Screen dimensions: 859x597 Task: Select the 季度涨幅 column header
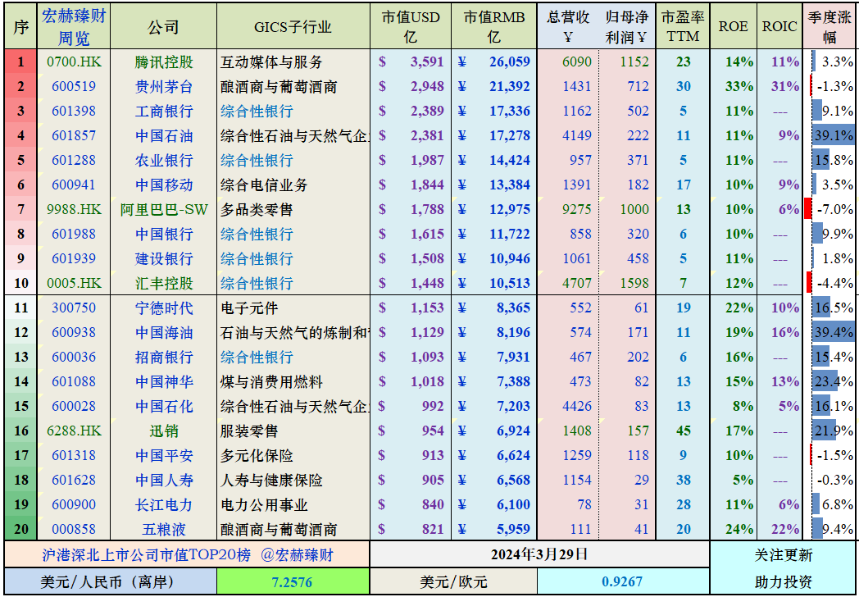point(829,26)
